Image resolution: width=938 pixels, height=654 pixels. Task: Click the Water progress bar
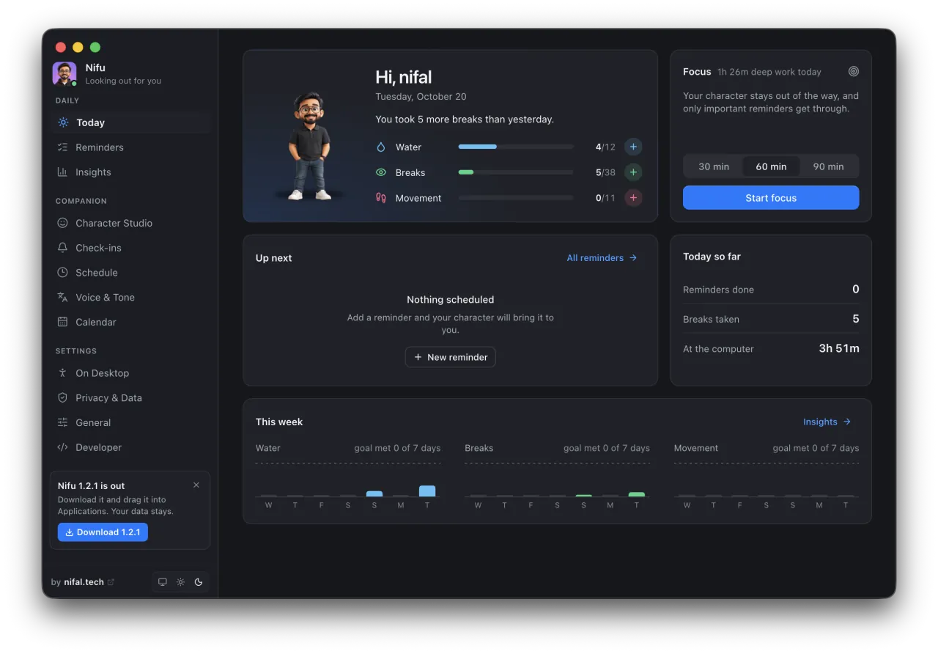tap(516, 147)
